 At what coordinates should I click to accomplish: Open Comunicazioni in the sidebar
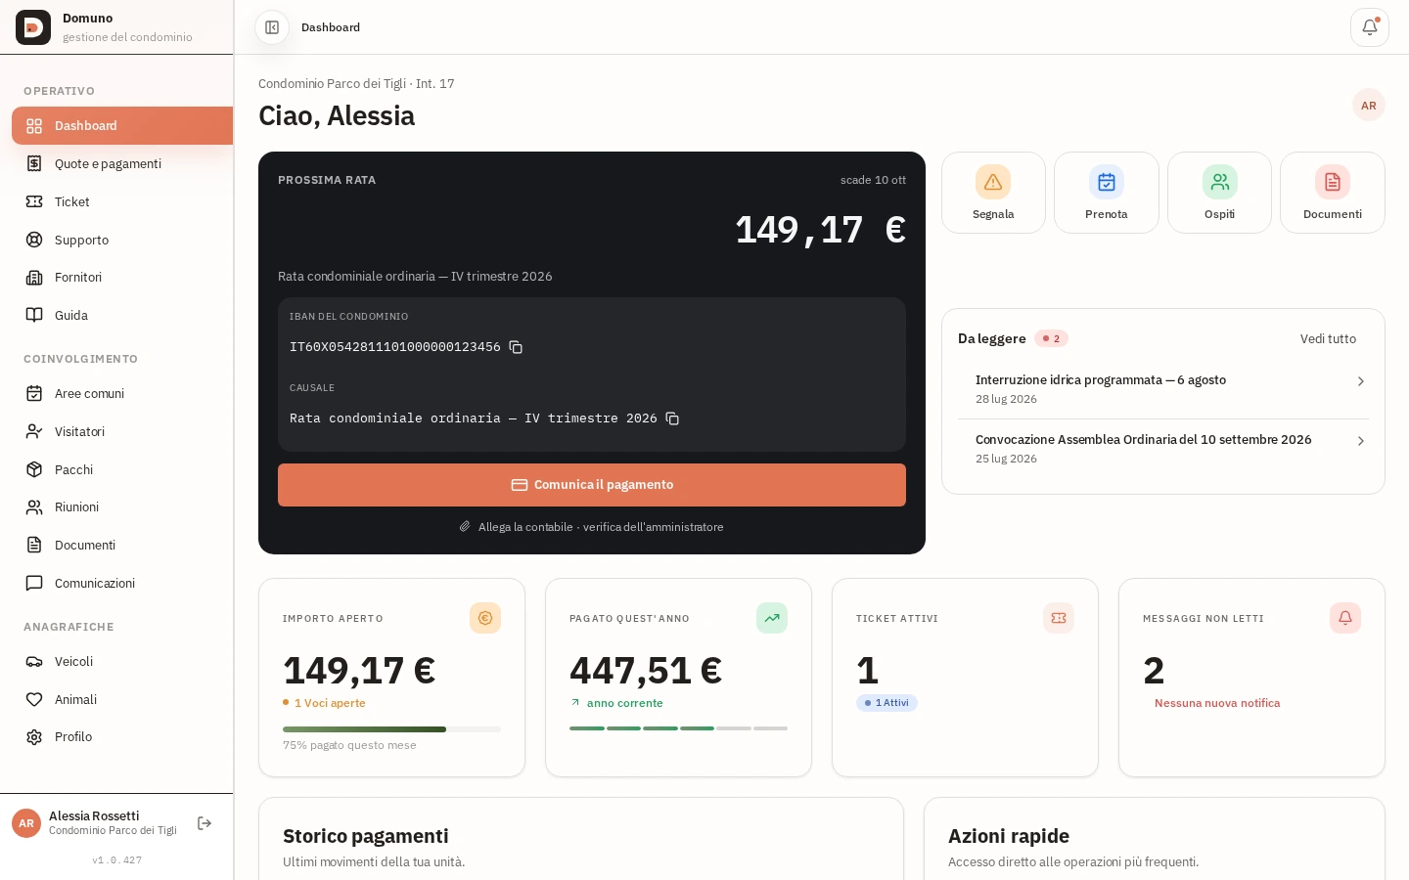[x=122, y=583]
